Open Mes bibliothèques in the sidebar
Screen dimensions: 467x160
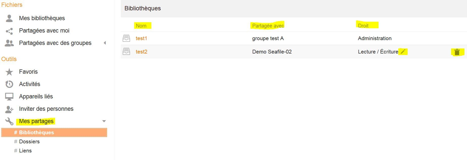[42, 18]
